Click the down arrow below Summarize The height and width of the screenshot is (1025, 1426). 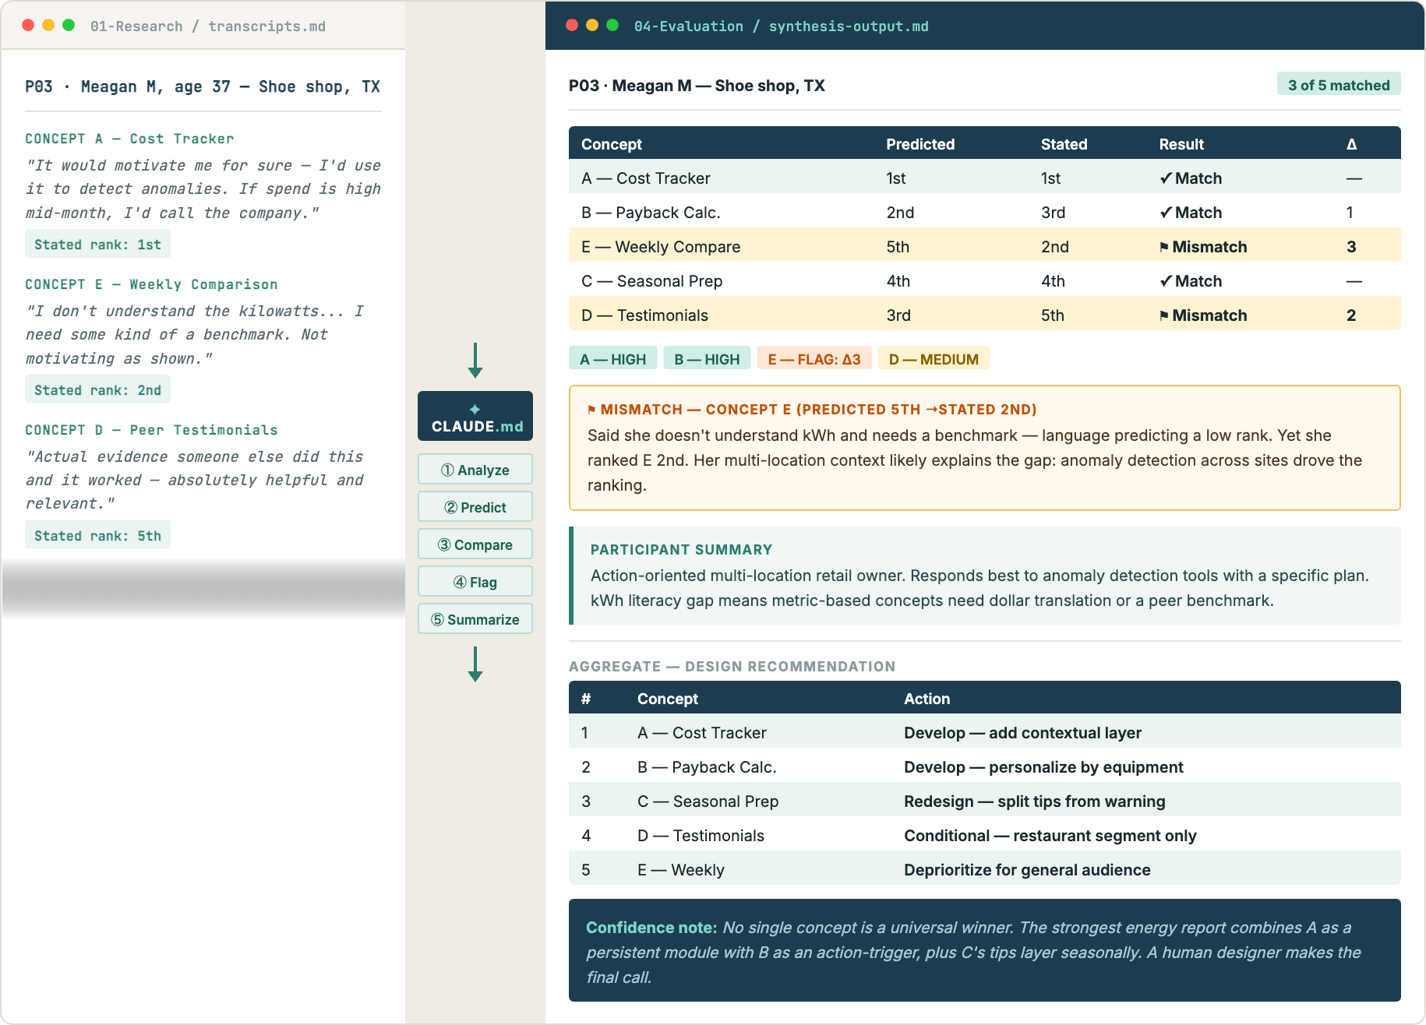(475, 664)
